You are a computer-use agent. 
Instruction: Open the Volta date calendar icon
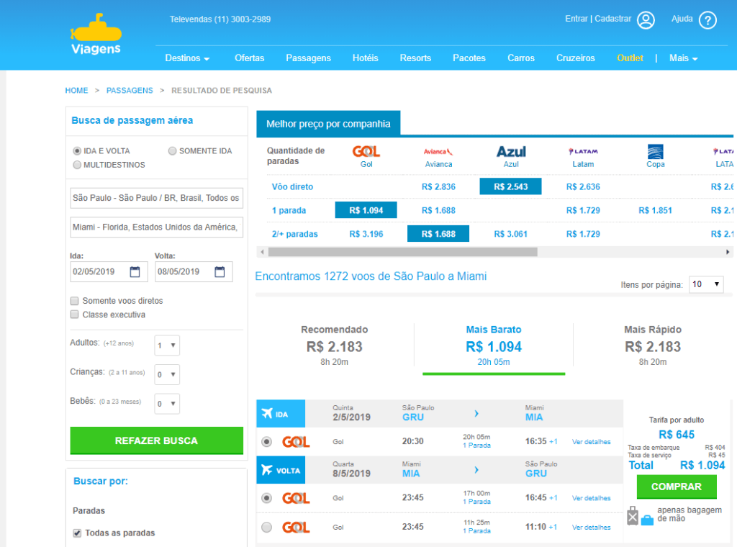[220, 271]
